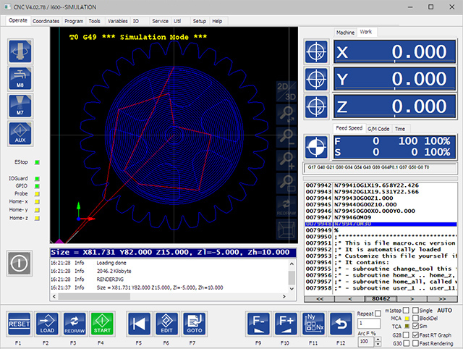Start the program with START button

tap(99, 322)
